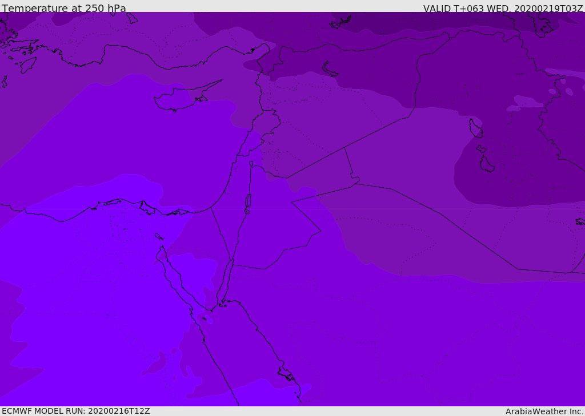
Task: Select the Dead Sea outline
Action: pos(248,201)
